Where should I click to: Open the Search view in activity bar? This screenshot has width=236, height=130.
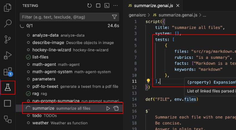click(x=8, y=23)
